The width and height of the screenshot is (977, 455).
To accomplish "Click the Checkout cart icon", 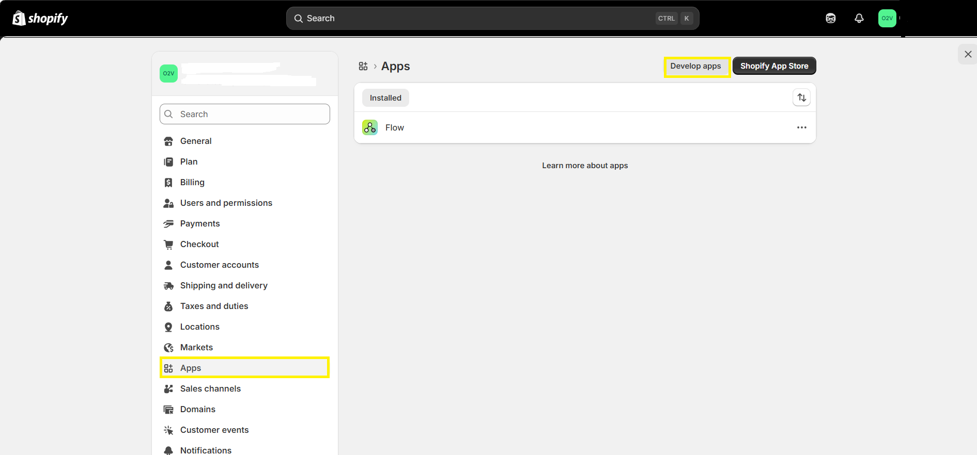I will (168, 245).
